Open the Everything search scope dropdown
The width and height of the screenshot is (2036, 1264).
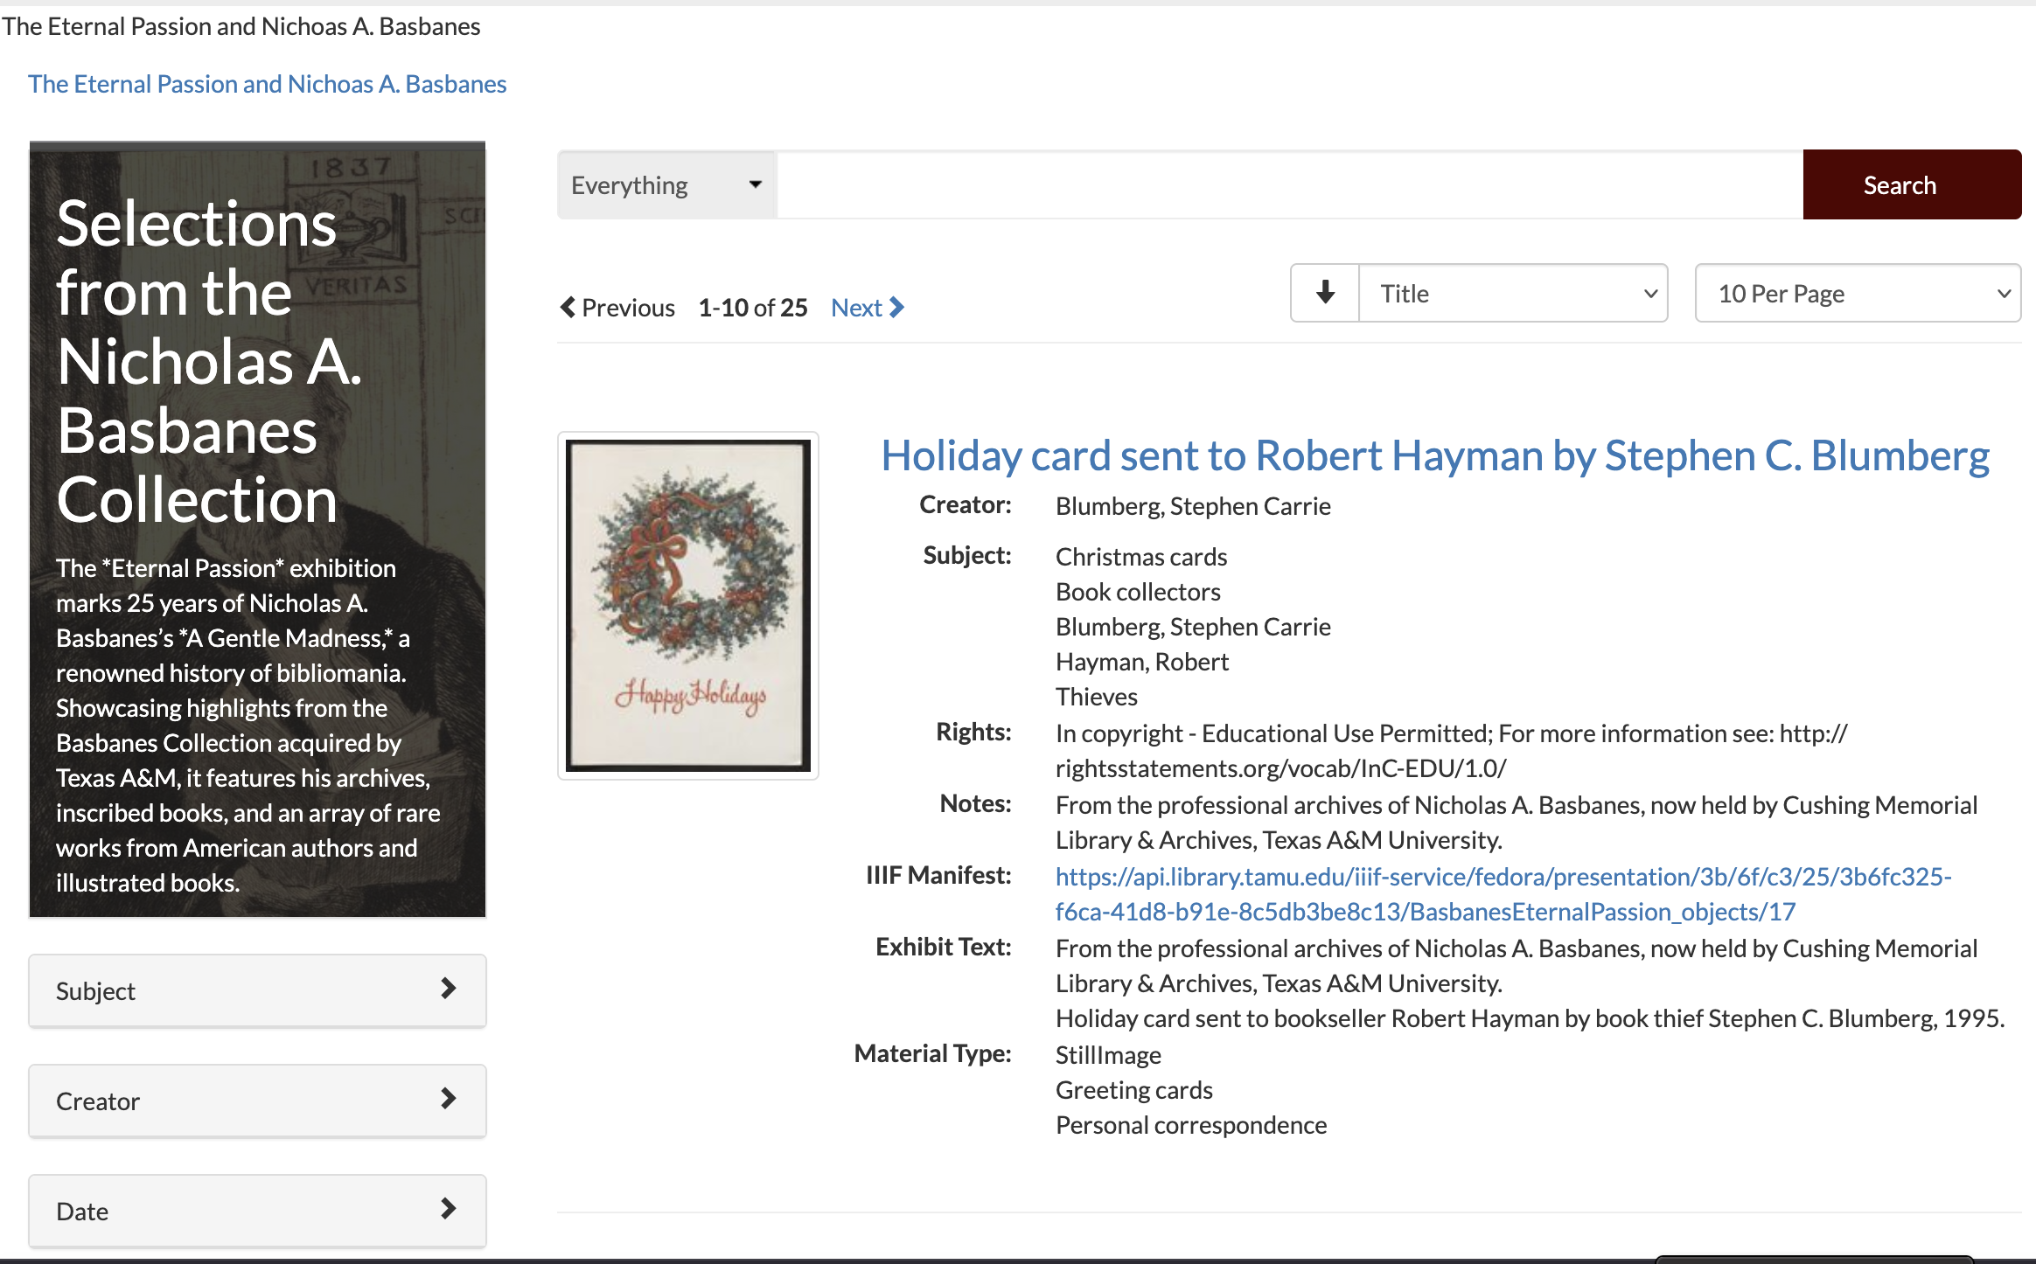pyautogui.click(x=665, y=184)
